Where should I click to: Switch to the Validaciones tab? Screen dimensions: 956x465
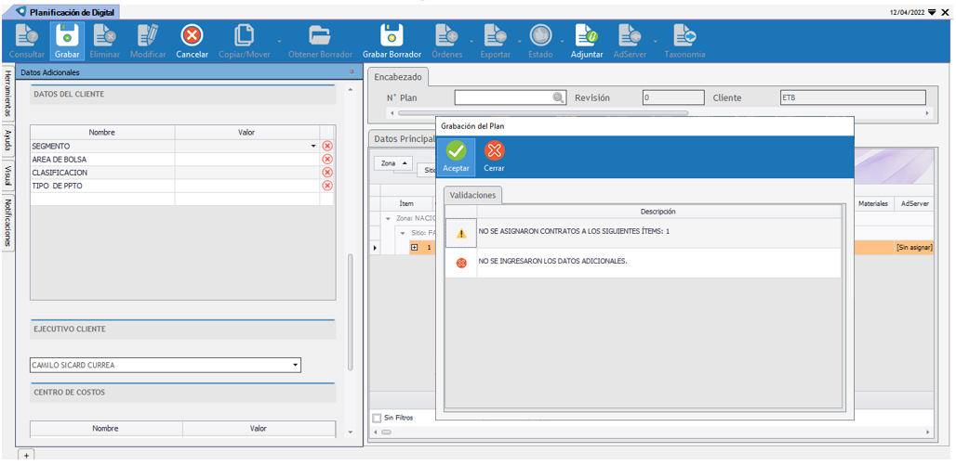[472, 195]
